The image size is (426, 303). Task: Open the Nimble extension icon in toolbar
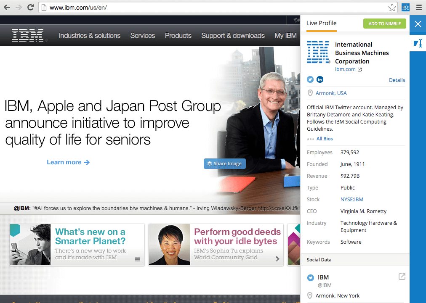point(406,7)
